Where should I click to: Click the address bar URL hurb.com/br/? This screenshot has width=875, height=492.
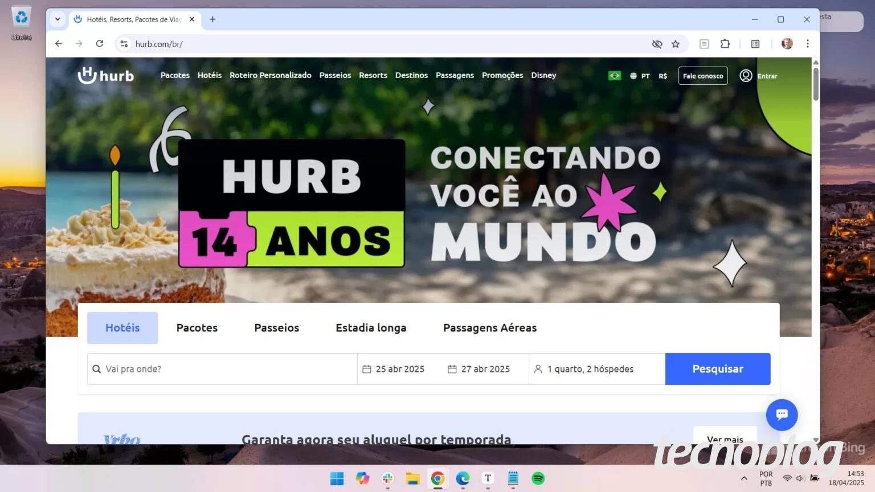(159, 44)
